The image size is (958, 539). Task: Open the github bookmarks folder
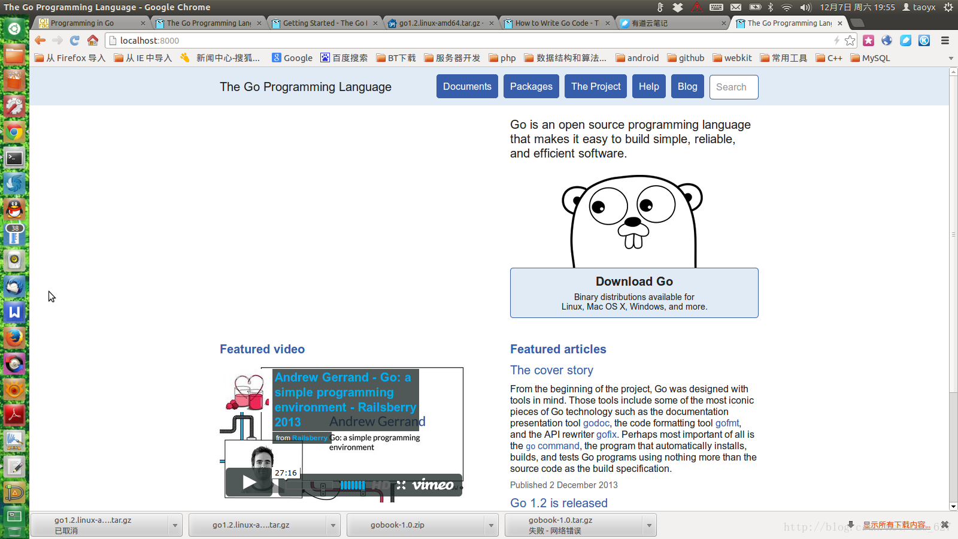coord(686,58)
